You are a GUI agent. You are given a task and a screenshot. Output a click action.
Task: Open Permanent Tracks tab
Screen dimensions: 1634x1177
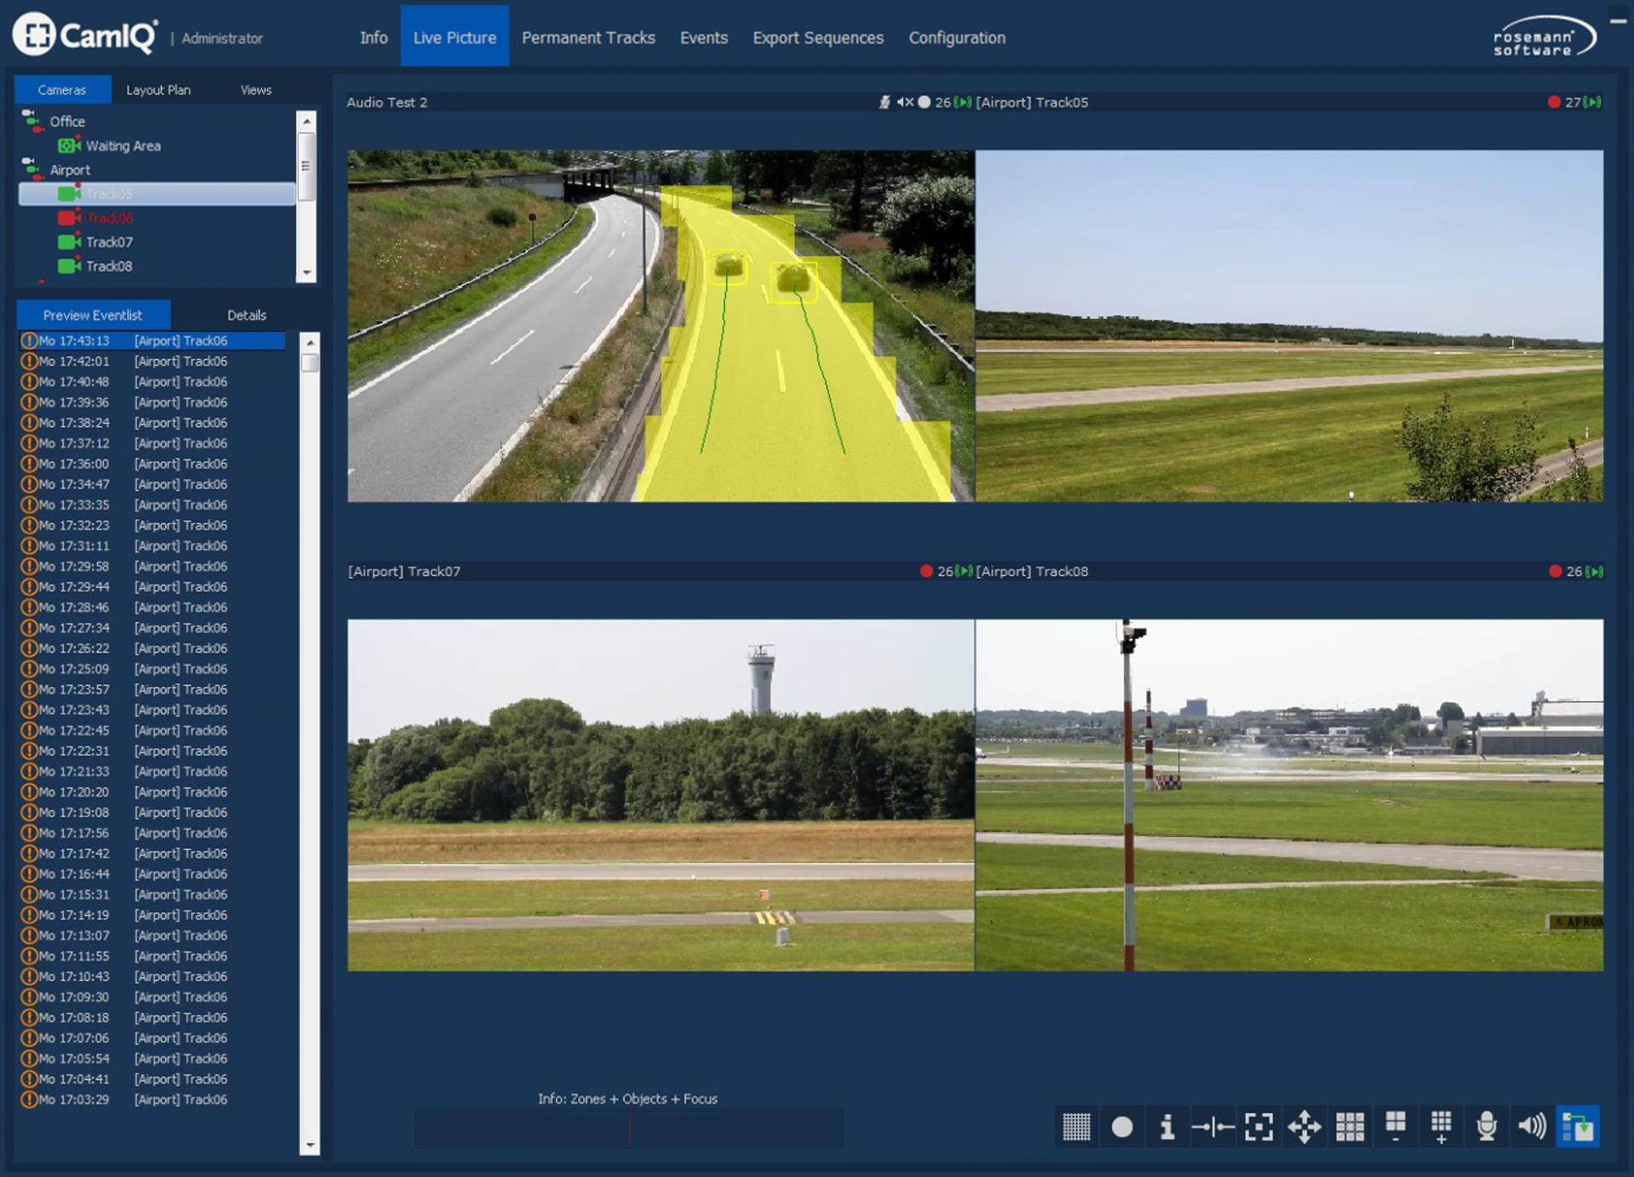588,37
